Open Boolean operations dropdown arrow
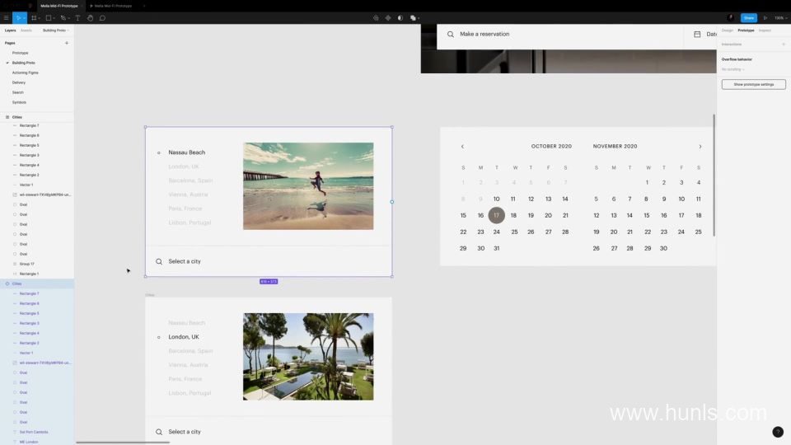 (x=419, y=18)
